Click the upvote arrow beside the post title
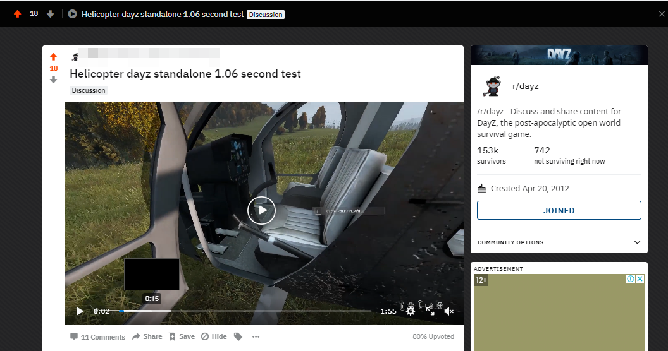Viewport: 668px width, 351px height. coord(53,57)
